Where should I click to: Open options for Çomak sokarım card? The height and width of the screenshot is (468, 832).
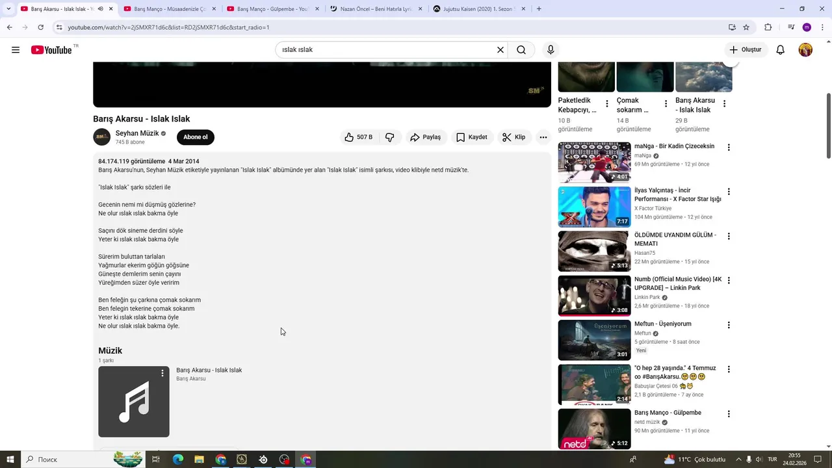coord(666,104)
